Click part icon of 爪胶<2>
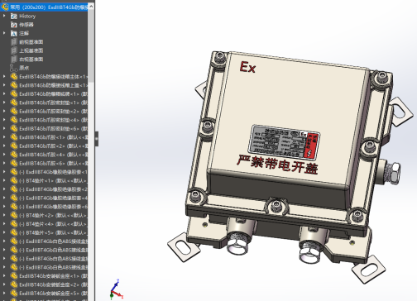417x301 pixels. (14, 146)
